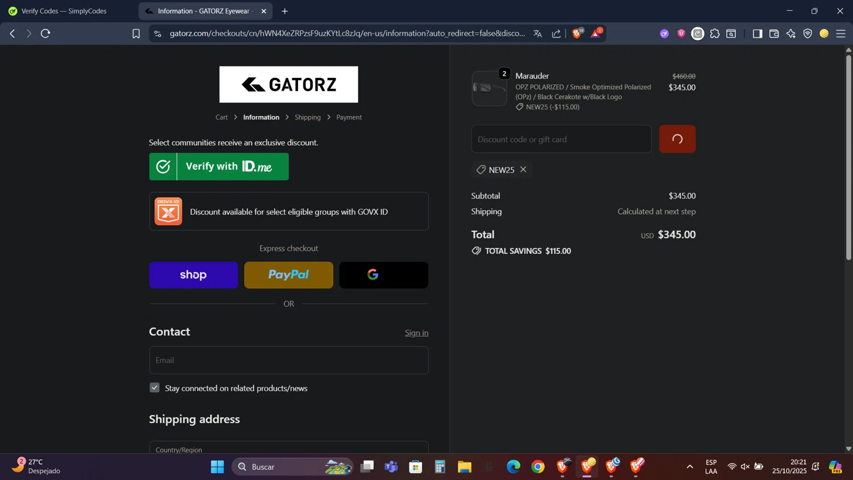Viewport: 853px width, 480px height.
Task: Click the page vertical scrollbar
Action: click(848, 158)
